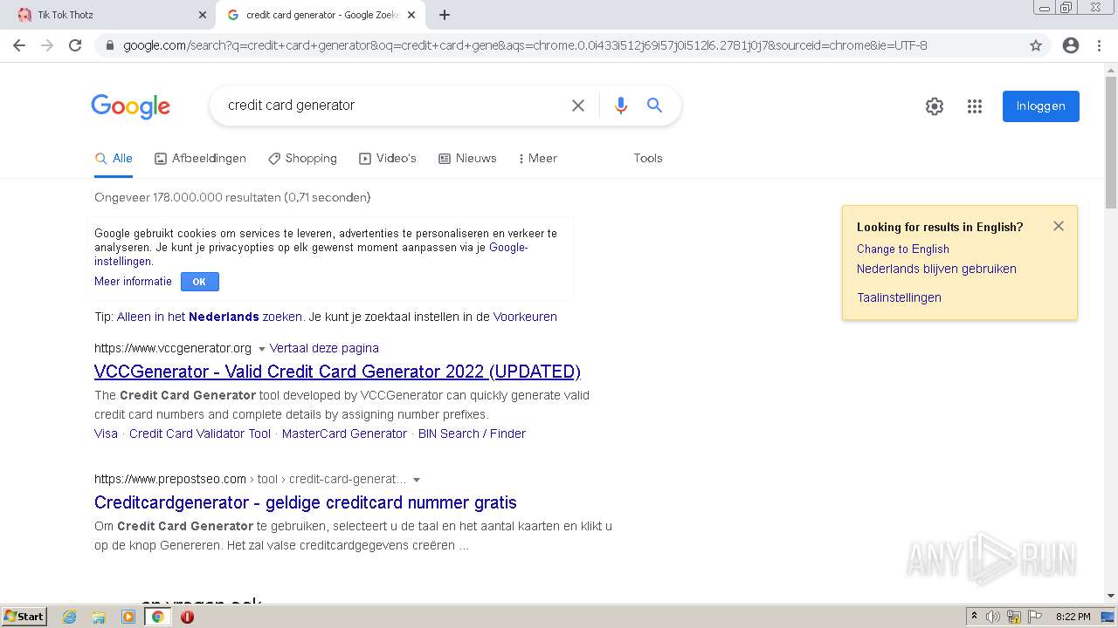Launch Internet Explorer from the taskbar
Image resolution: width=1118 pixels, height=628 pixels.
(70, 617)
